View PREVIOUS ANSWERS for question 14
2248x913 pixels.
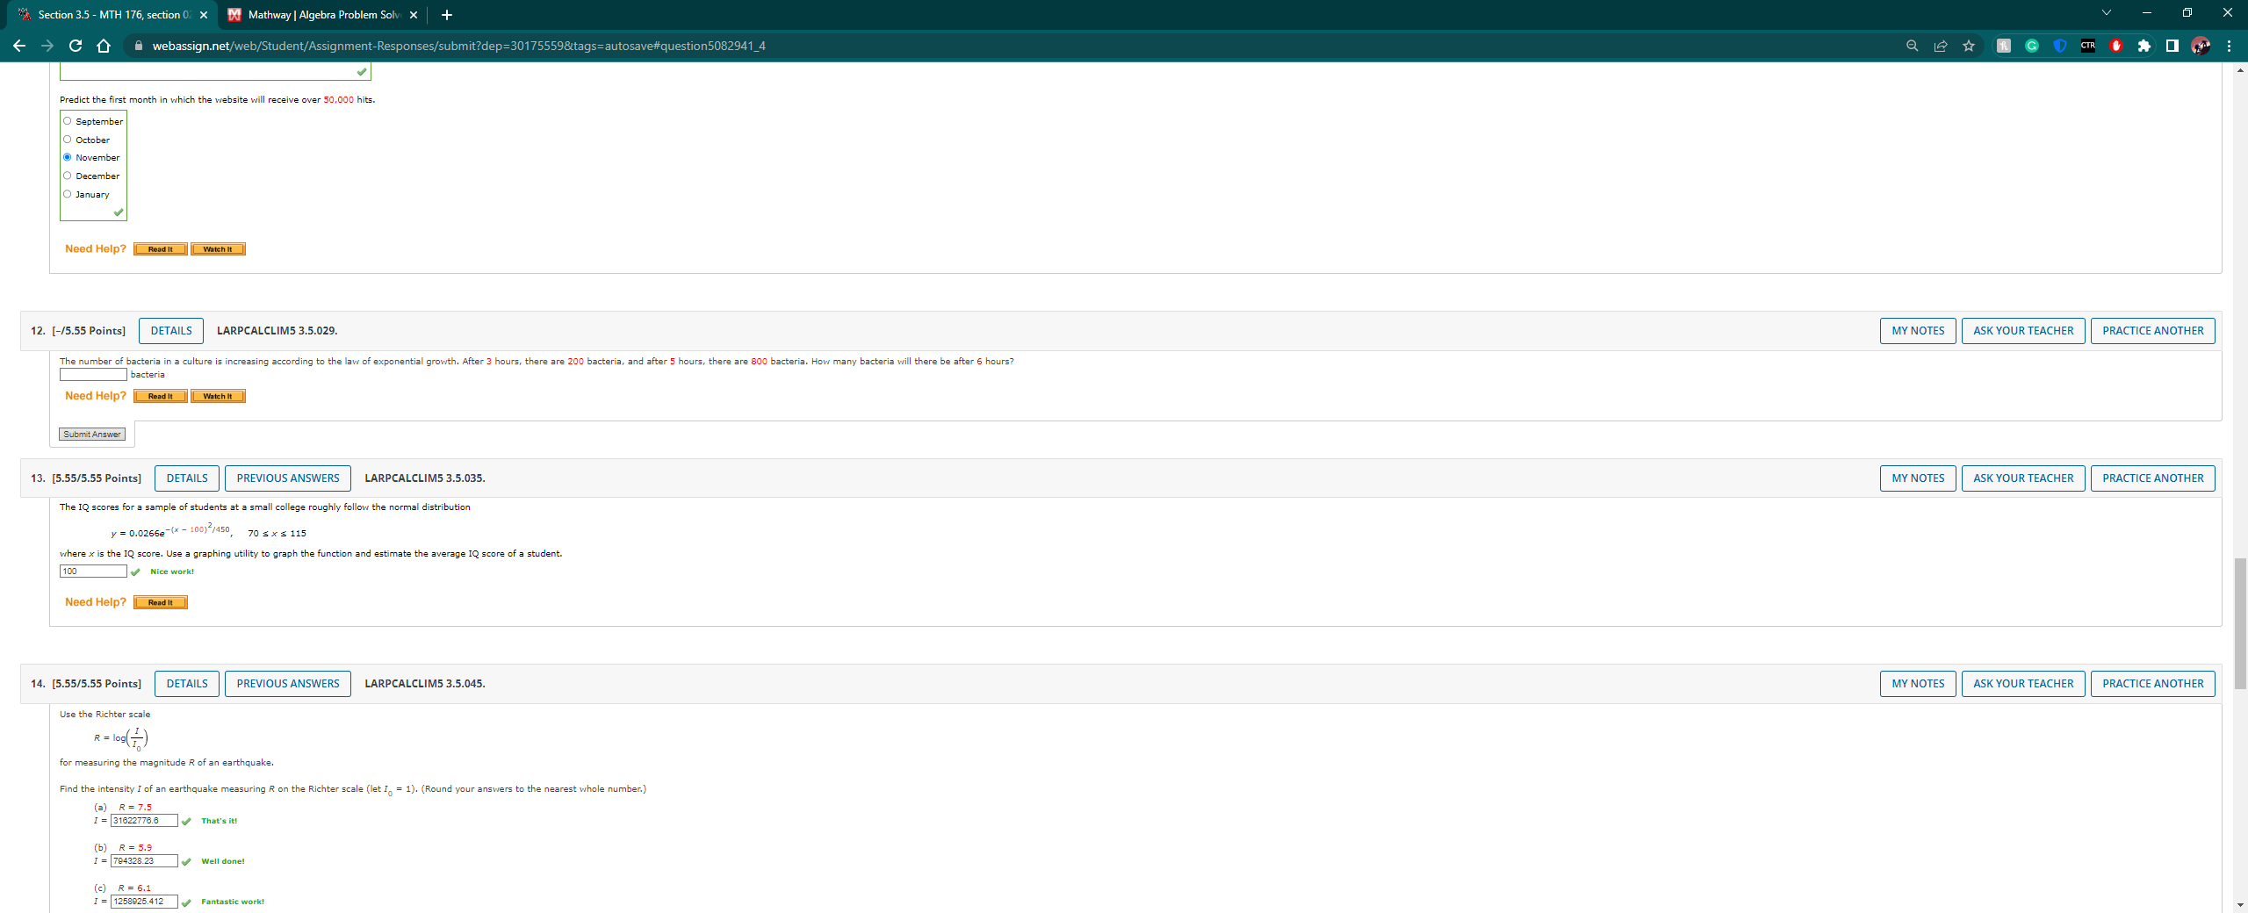(288, 684)
